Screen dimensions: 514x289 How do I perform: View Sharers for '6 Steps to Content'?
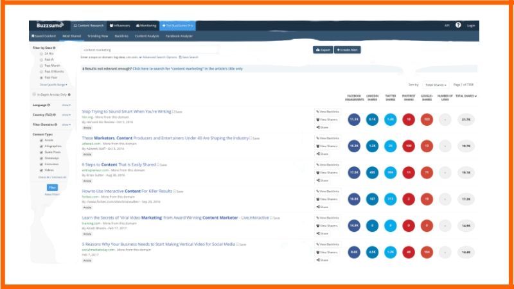click(327, 173)
